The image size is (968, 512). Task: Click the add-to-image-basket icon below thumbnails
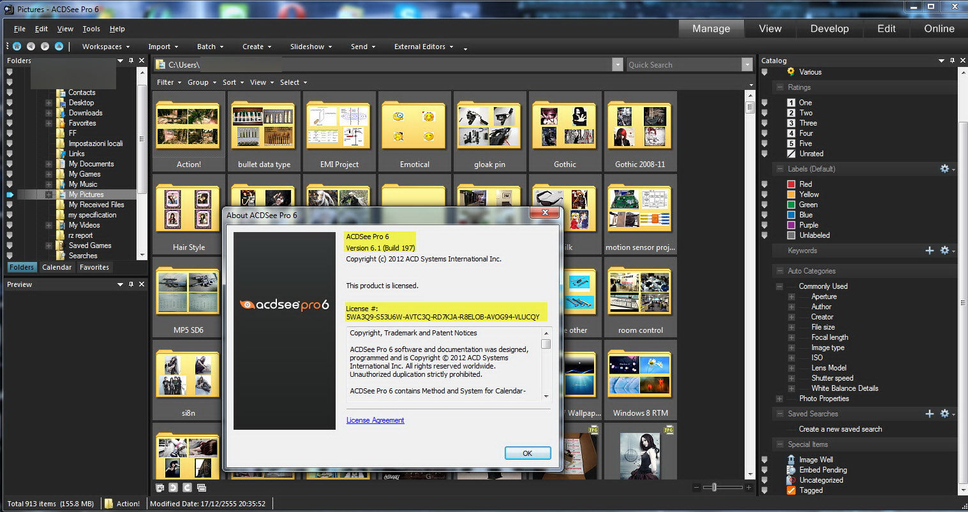click(160, 488)
